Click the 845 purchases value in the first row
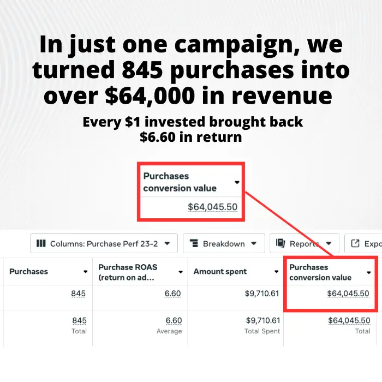This screenshot has width=382, height=382. (78, 294)
